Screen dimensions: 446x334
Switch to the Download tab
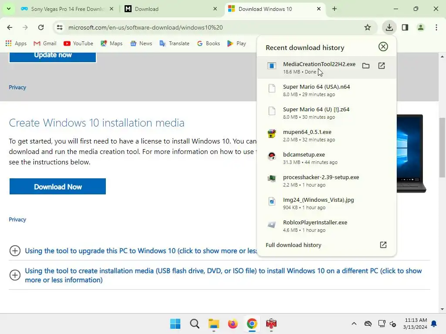tap(171, 9)
